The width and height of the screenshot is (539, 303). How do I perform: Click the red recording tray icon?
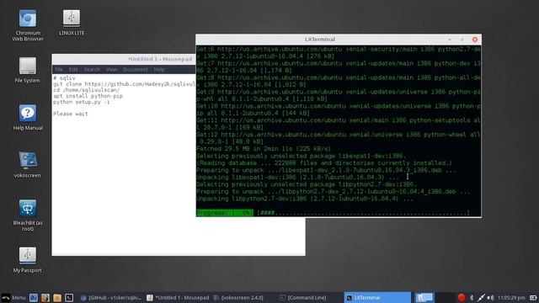462,297
